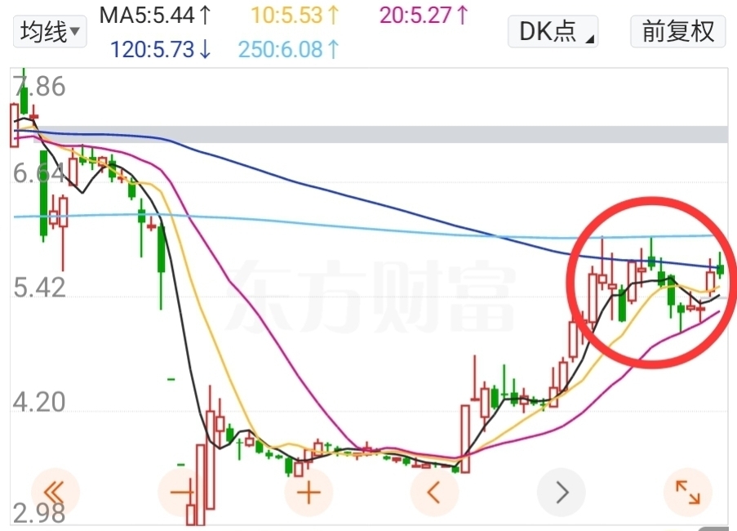Expand chart to fullscreen icon

click(x=688, y=493)
